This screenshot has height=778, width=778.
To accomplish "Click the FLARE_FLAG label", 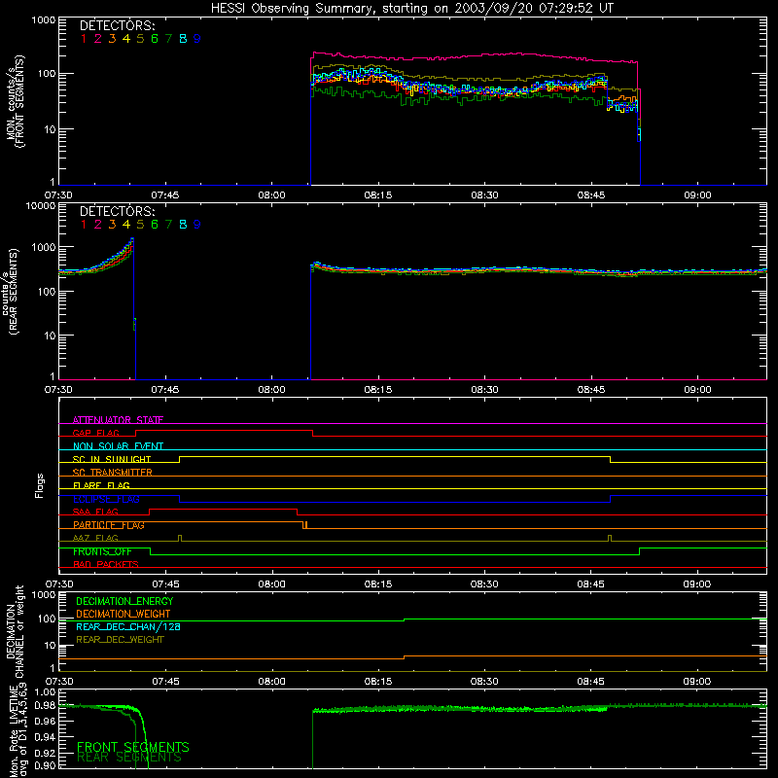I will [101, 485].
